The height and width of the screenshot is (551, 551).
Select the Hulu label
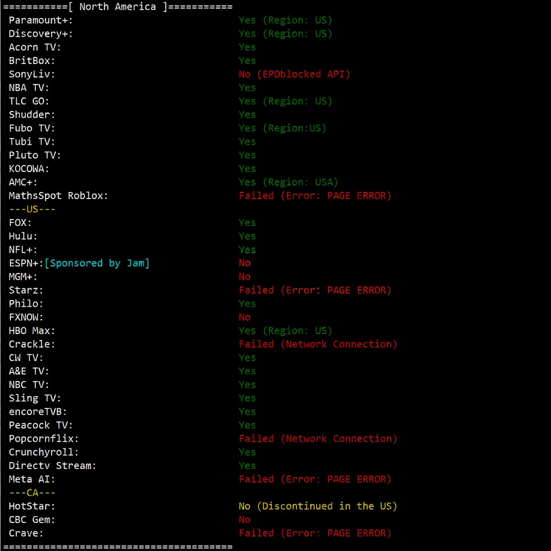(23, 236)
